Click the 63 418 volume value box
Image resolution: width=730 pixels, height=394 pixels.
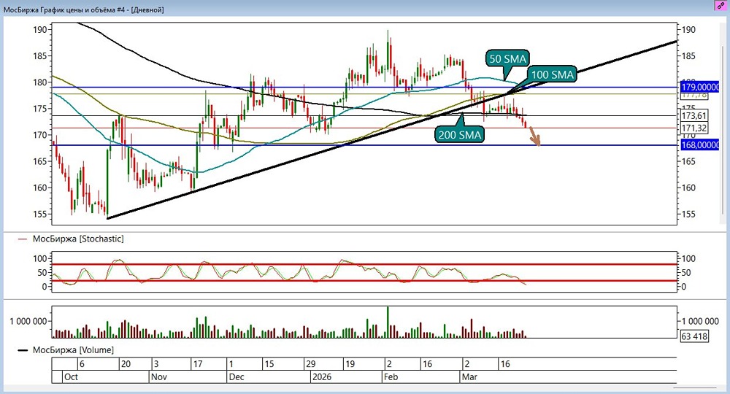coord(696,336)
